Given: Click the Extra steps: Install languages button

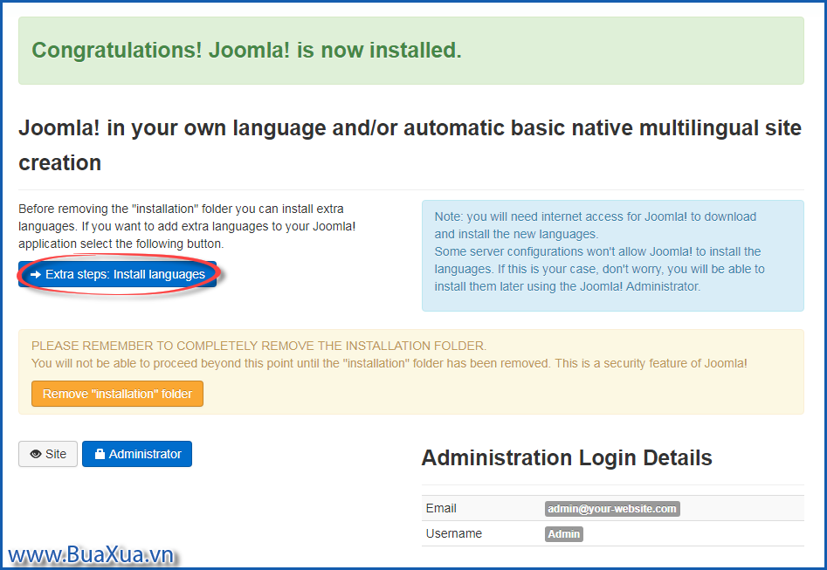Looking at the screenshot, I should [x=117, y=274].
